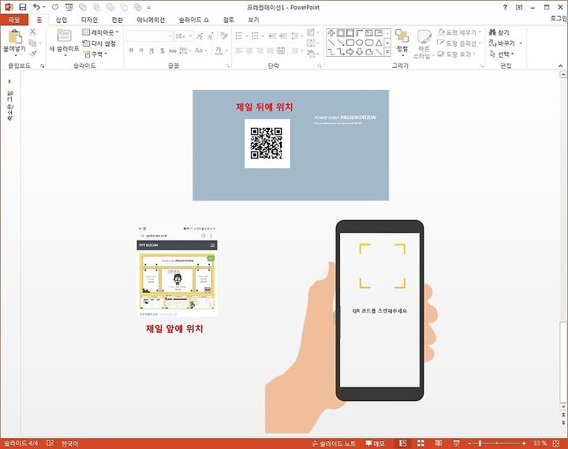The width and height of the screenshot is (568, 449).
Task: Open the font name combo box
Action: click(x=149, y=36)
